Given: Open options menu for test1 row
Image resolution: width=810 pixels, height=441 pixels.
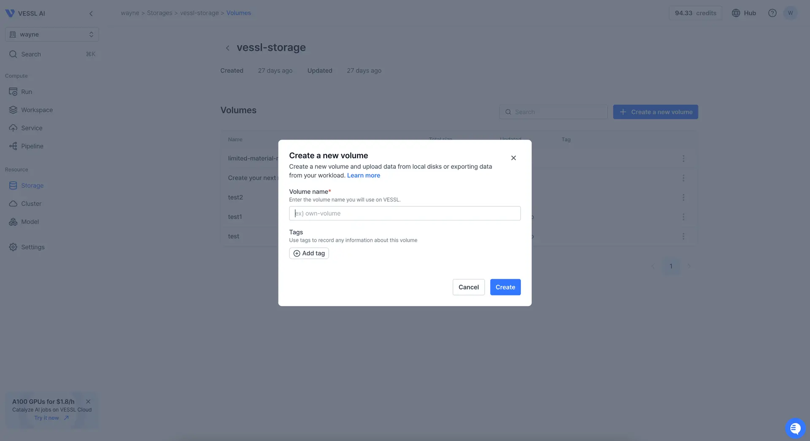Looking at the screenshot, I should click(x=683, y=217).
